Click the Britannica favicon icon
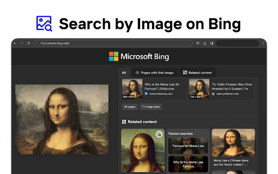The image size is (278, 174). [146, 94]
